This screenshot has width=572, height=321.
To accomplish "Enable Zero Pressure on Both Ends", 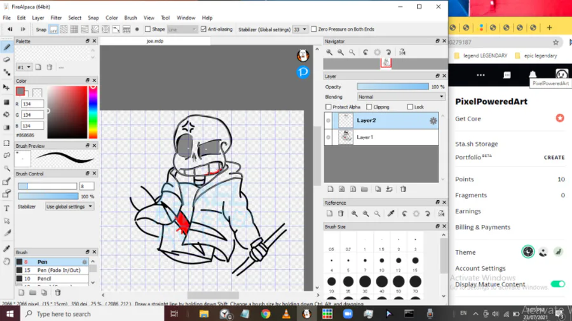I will [x=314, y=29].
